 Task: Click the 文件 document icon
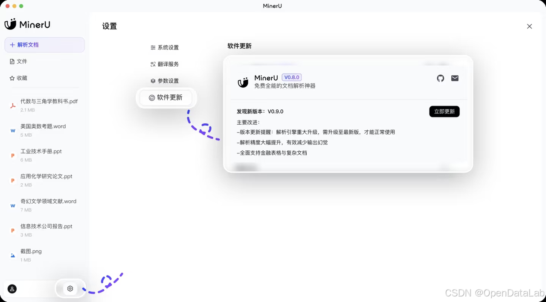[12, 62]
